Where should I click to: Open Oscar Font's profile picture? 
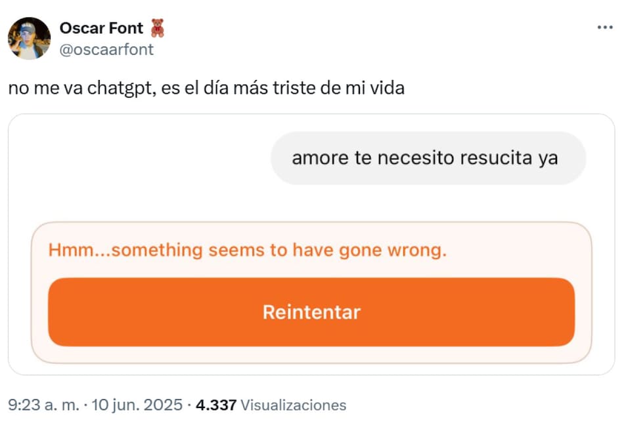coord(29,38)
